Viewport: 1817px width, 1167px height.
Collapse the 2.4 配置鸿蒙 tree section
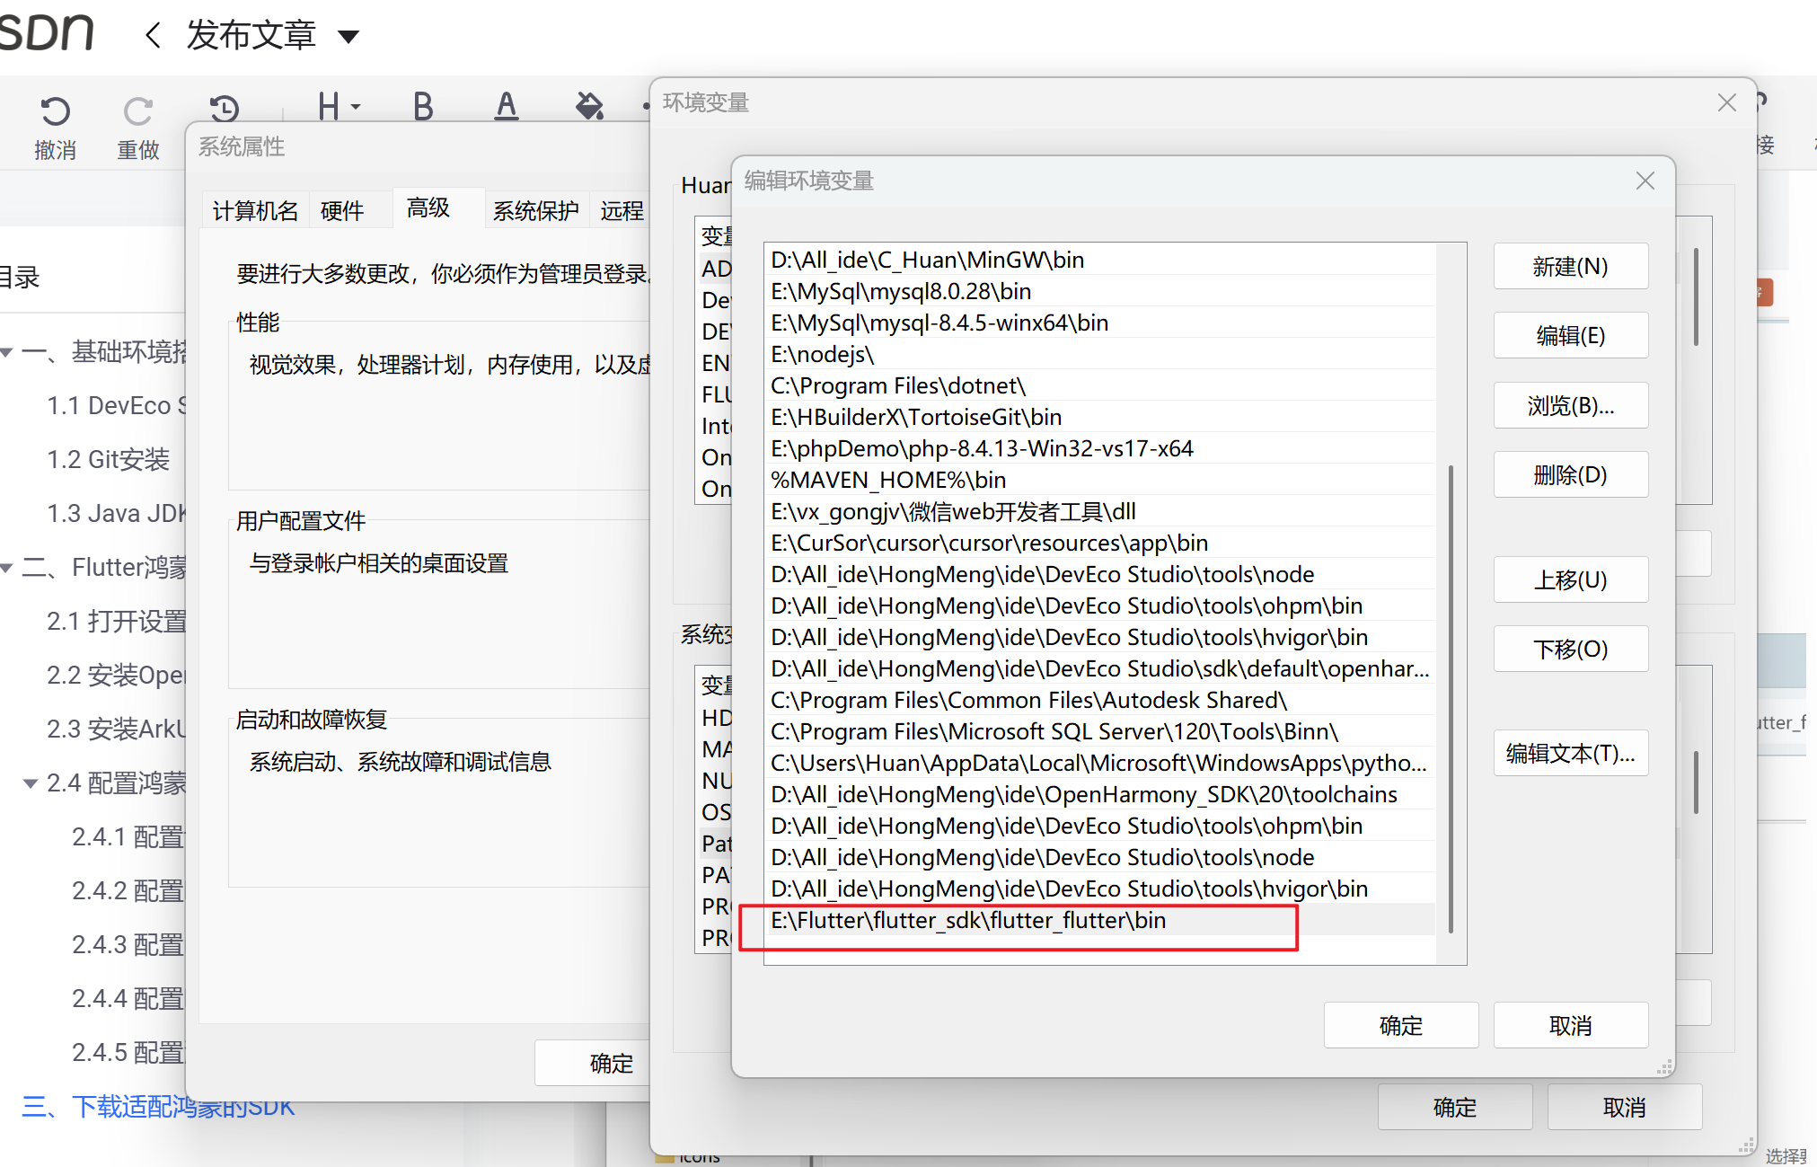(30, 783)
